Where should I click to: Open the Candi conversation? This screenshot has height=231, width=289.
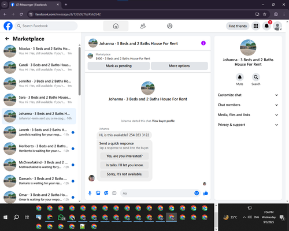click(x=39, y=68)
